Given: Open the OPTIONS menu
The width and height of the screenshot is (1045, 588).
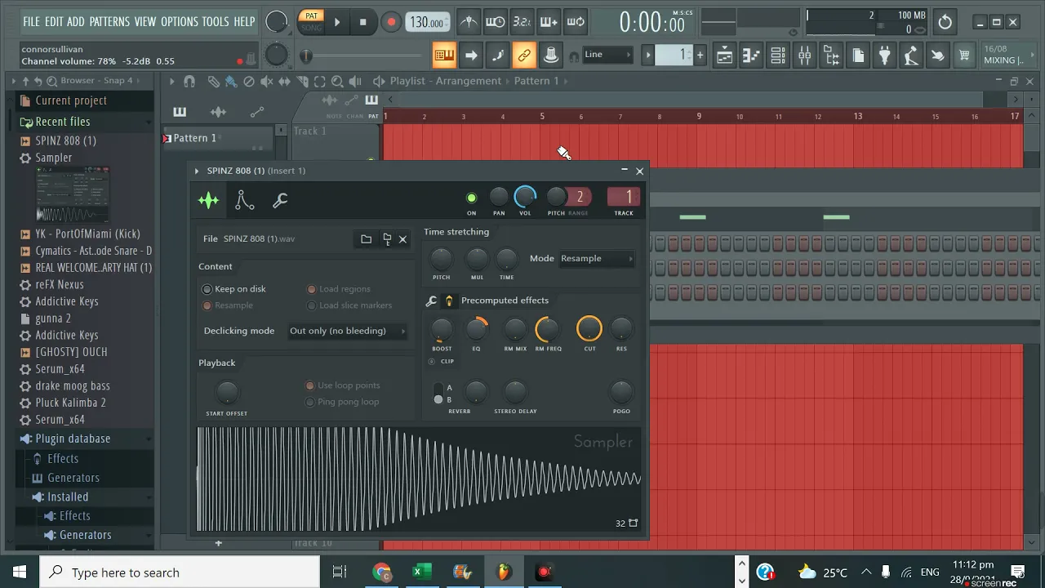Looking at the screenshot, I should [x=180, y=21].
